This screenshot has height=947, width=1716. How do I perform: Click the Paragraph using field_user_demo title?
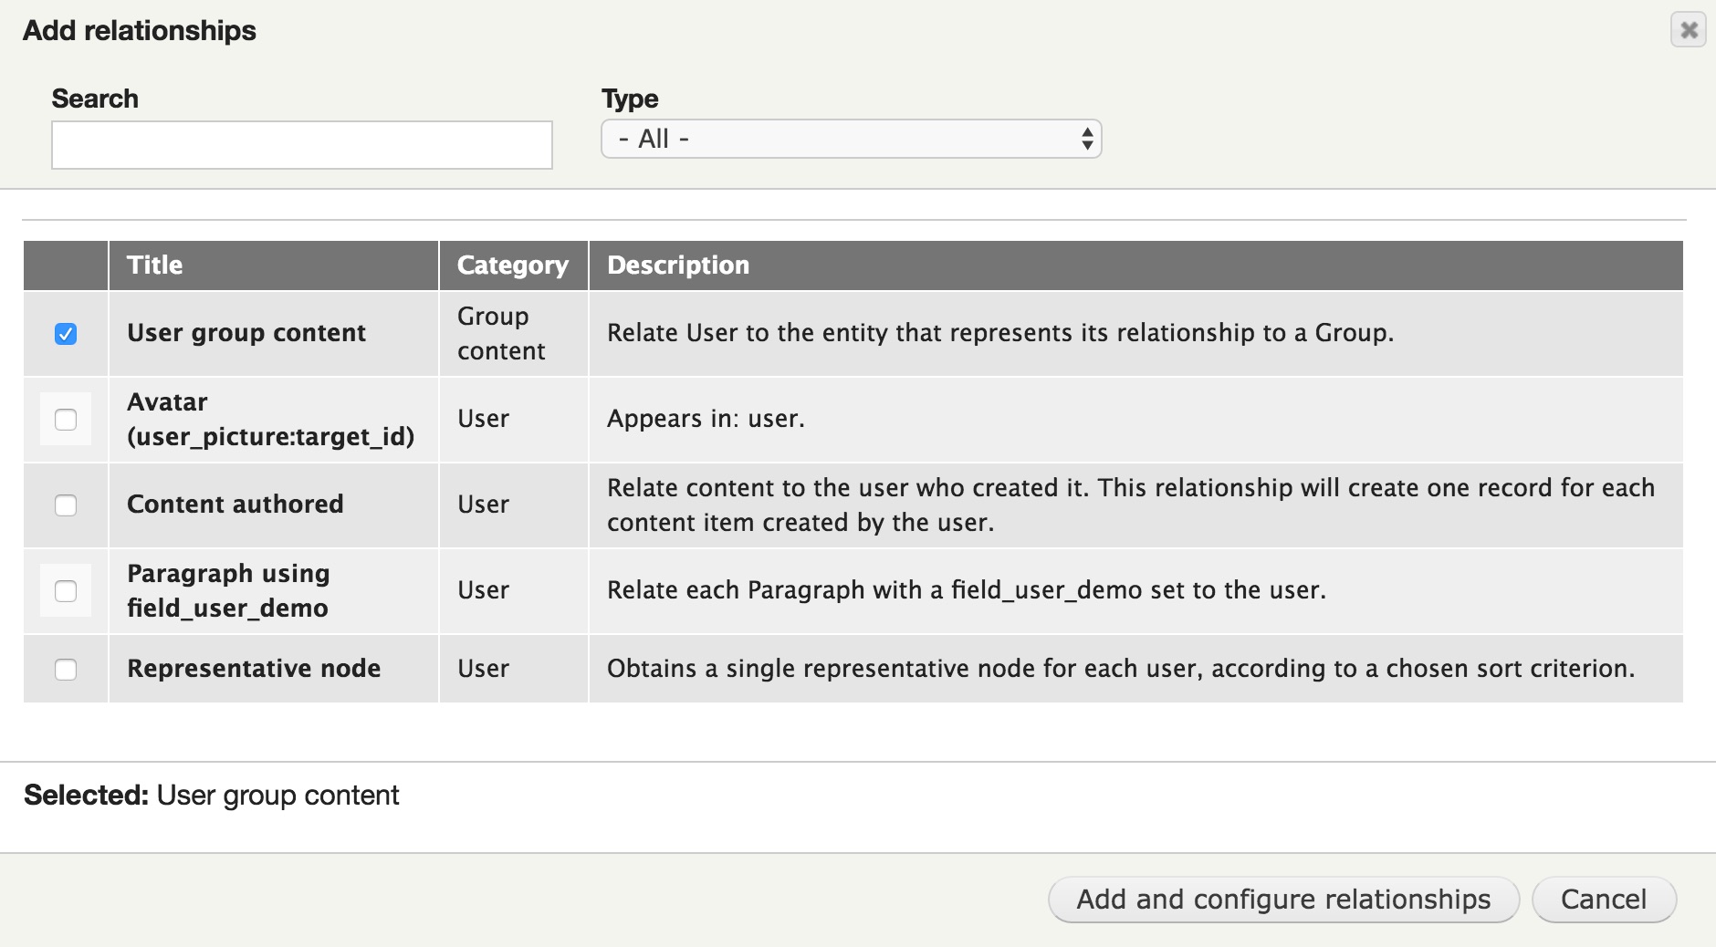[x=228, y=591]
